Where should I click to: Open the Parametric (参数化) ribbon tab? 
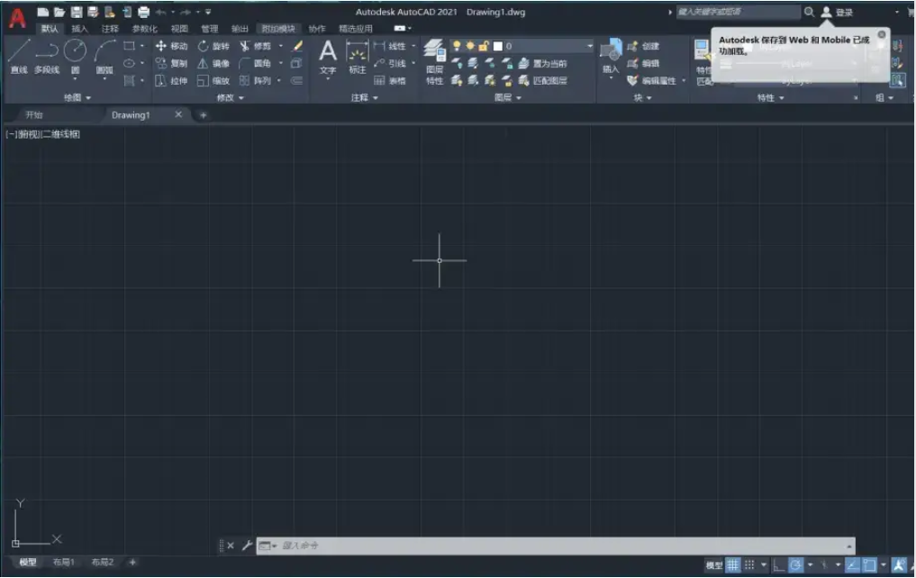point(144,29)
